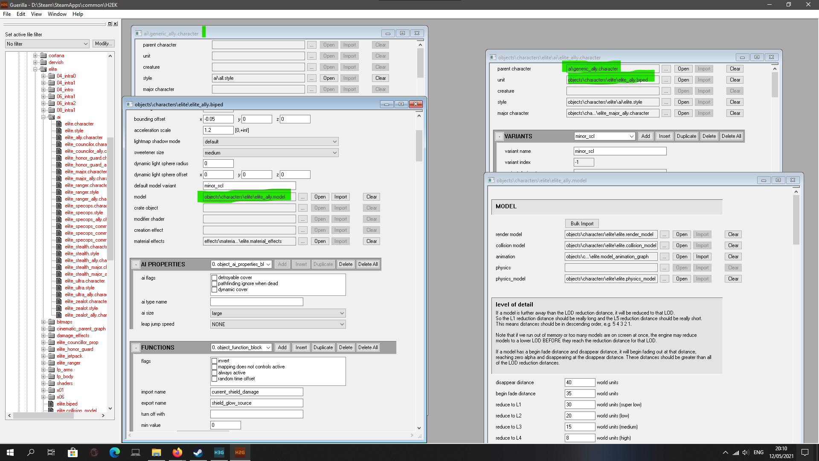Open the ai size large dropdown
This screenshot has width=819, height=461.
(x=278, y=313)
